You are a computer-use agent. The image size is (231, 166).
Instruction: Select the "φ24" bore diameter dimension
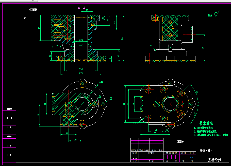(x=81, y=40)
